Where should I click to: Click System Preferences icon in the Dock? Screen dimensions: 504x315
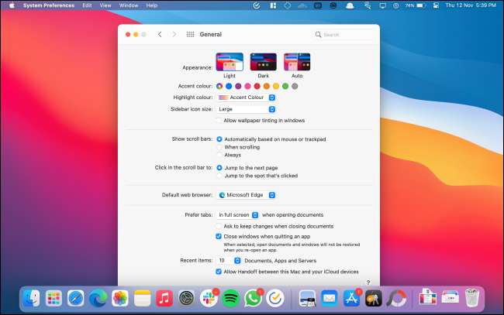[186, 298]
